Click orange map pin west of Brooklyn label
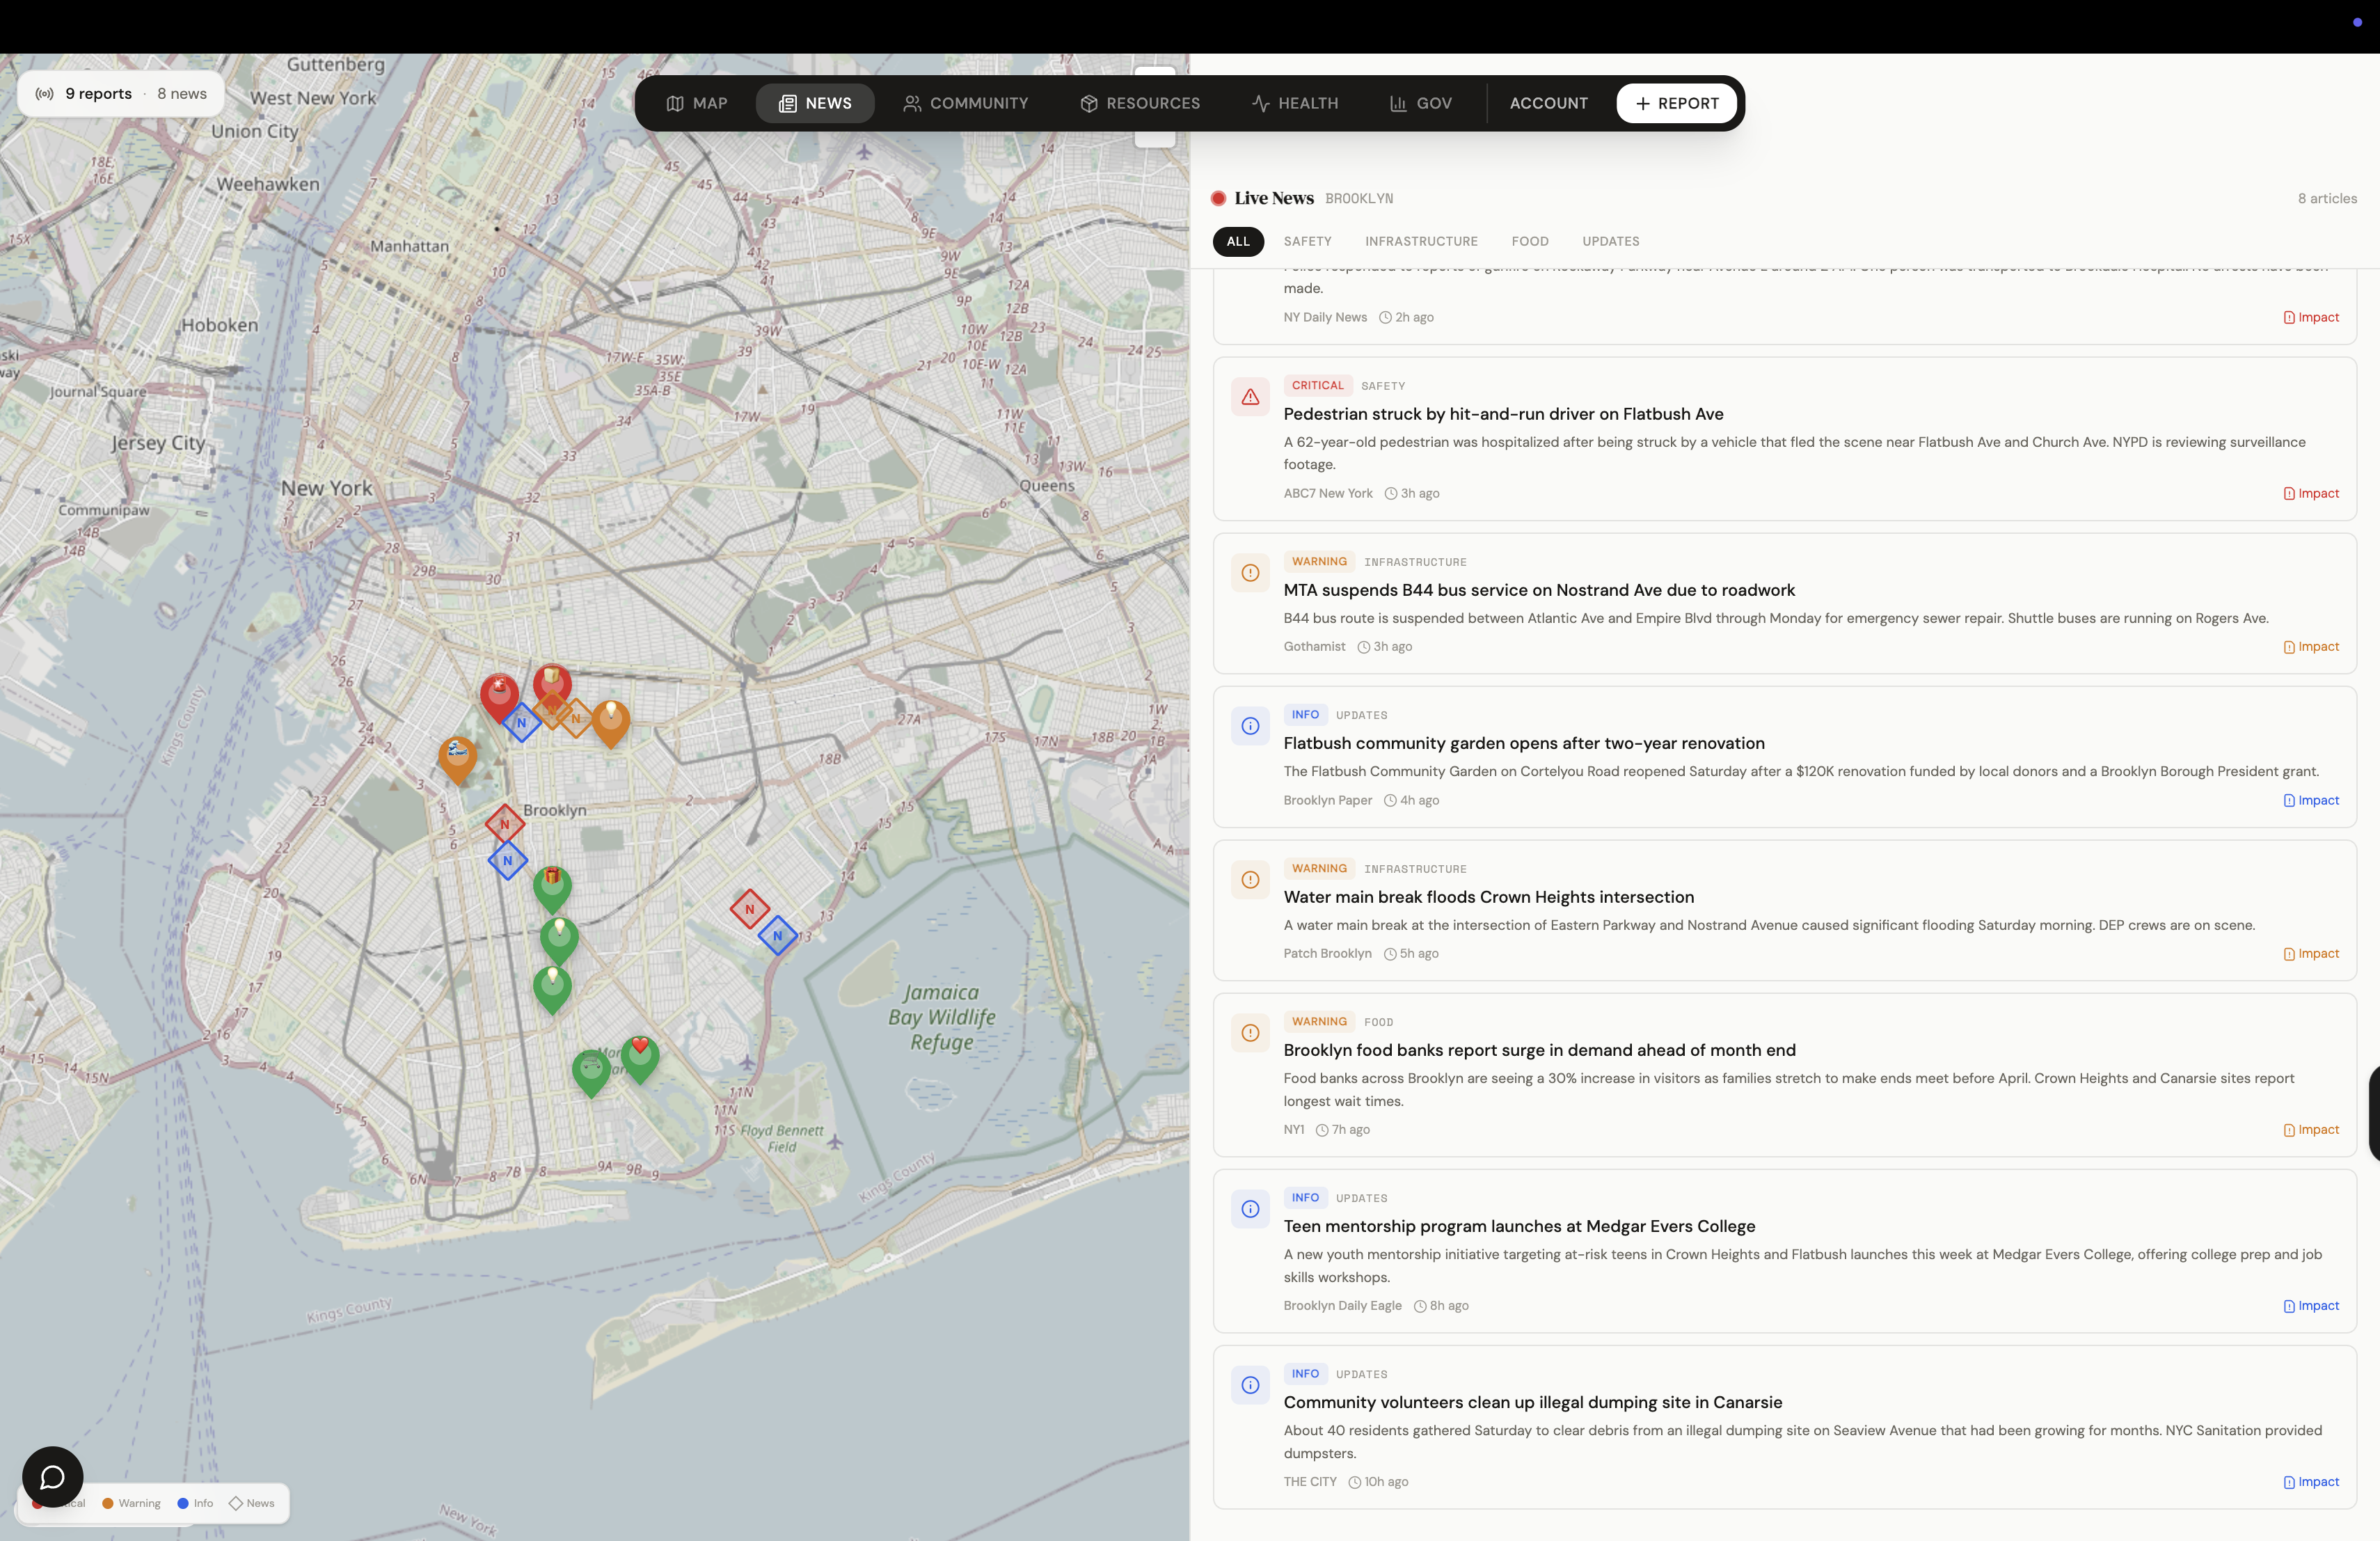 coord(457,756)
